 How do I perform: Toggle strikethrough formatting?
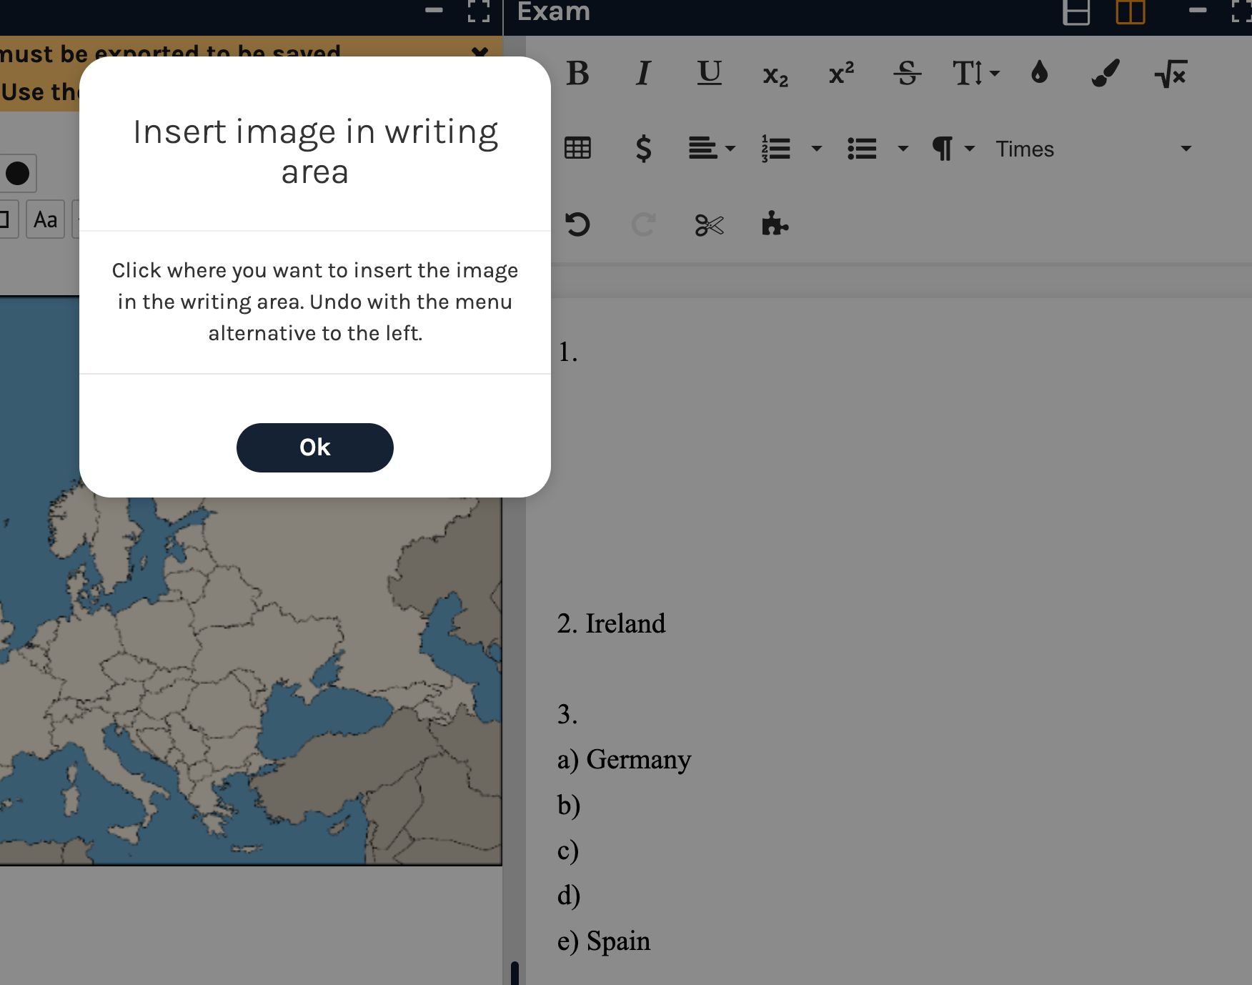(x=907, y=73)
